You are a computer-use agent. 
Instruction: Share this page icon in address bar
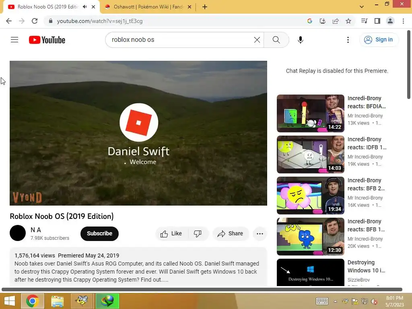pyautogui.click(x=336, y=21)
